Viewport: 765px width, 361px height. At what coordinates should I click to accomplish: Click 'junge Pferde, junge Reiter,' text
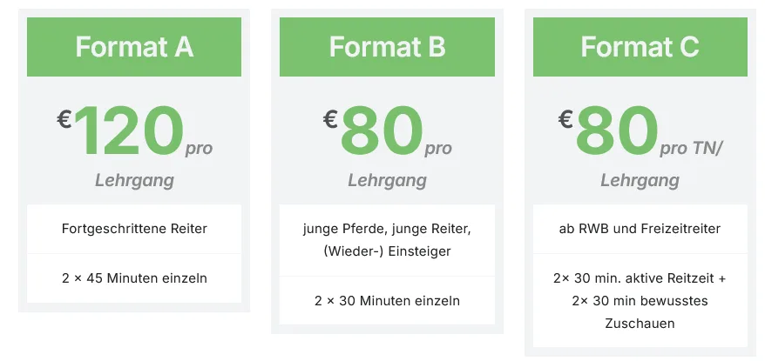tap(387, 230)
